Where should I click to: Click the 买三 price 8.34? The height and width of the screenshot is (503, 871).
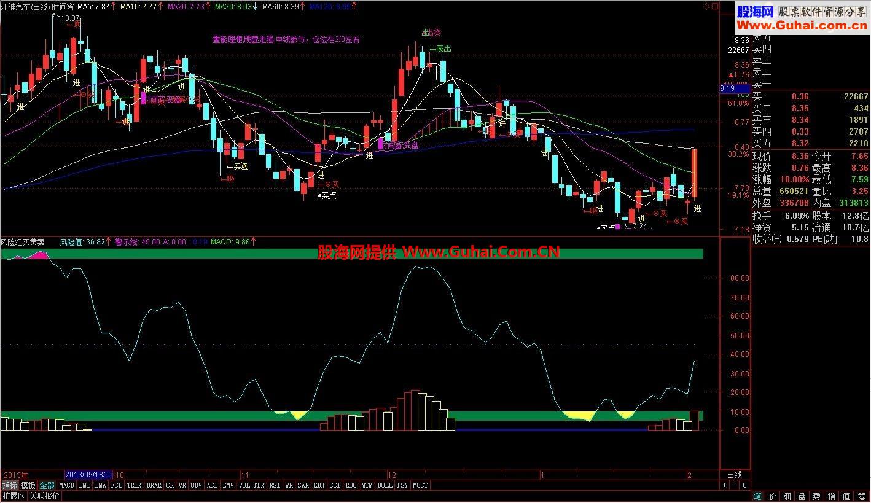[x=800, y=120]
